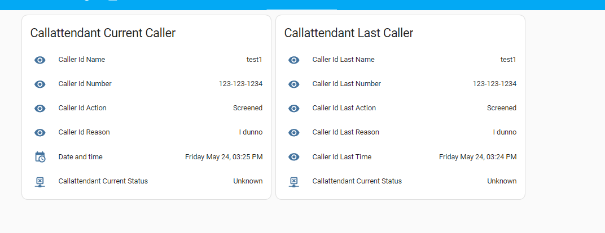Viewport: 605px width, 233px height.
Task: Click the eye icon beside Caller Id Reason
Action: pos(40,133)
